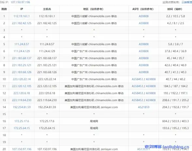Viewport: 192px width, 151px height.
Task: Select time cell 208.6 / 191.7 / 205.2
Action: click(x=175, y=100)
